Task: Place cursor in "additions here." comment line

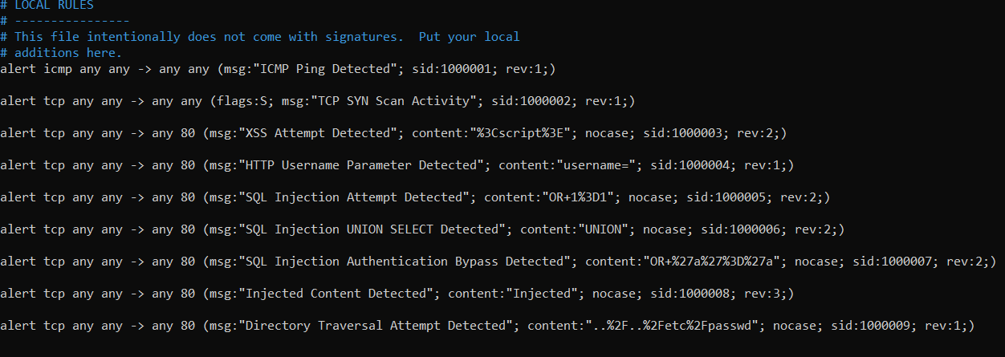Action: [x=62, y=53]
